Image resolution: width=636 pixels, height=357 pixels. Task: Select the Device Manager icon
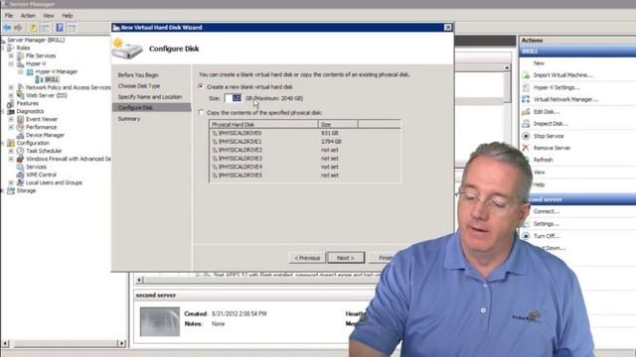coord(20,135)
